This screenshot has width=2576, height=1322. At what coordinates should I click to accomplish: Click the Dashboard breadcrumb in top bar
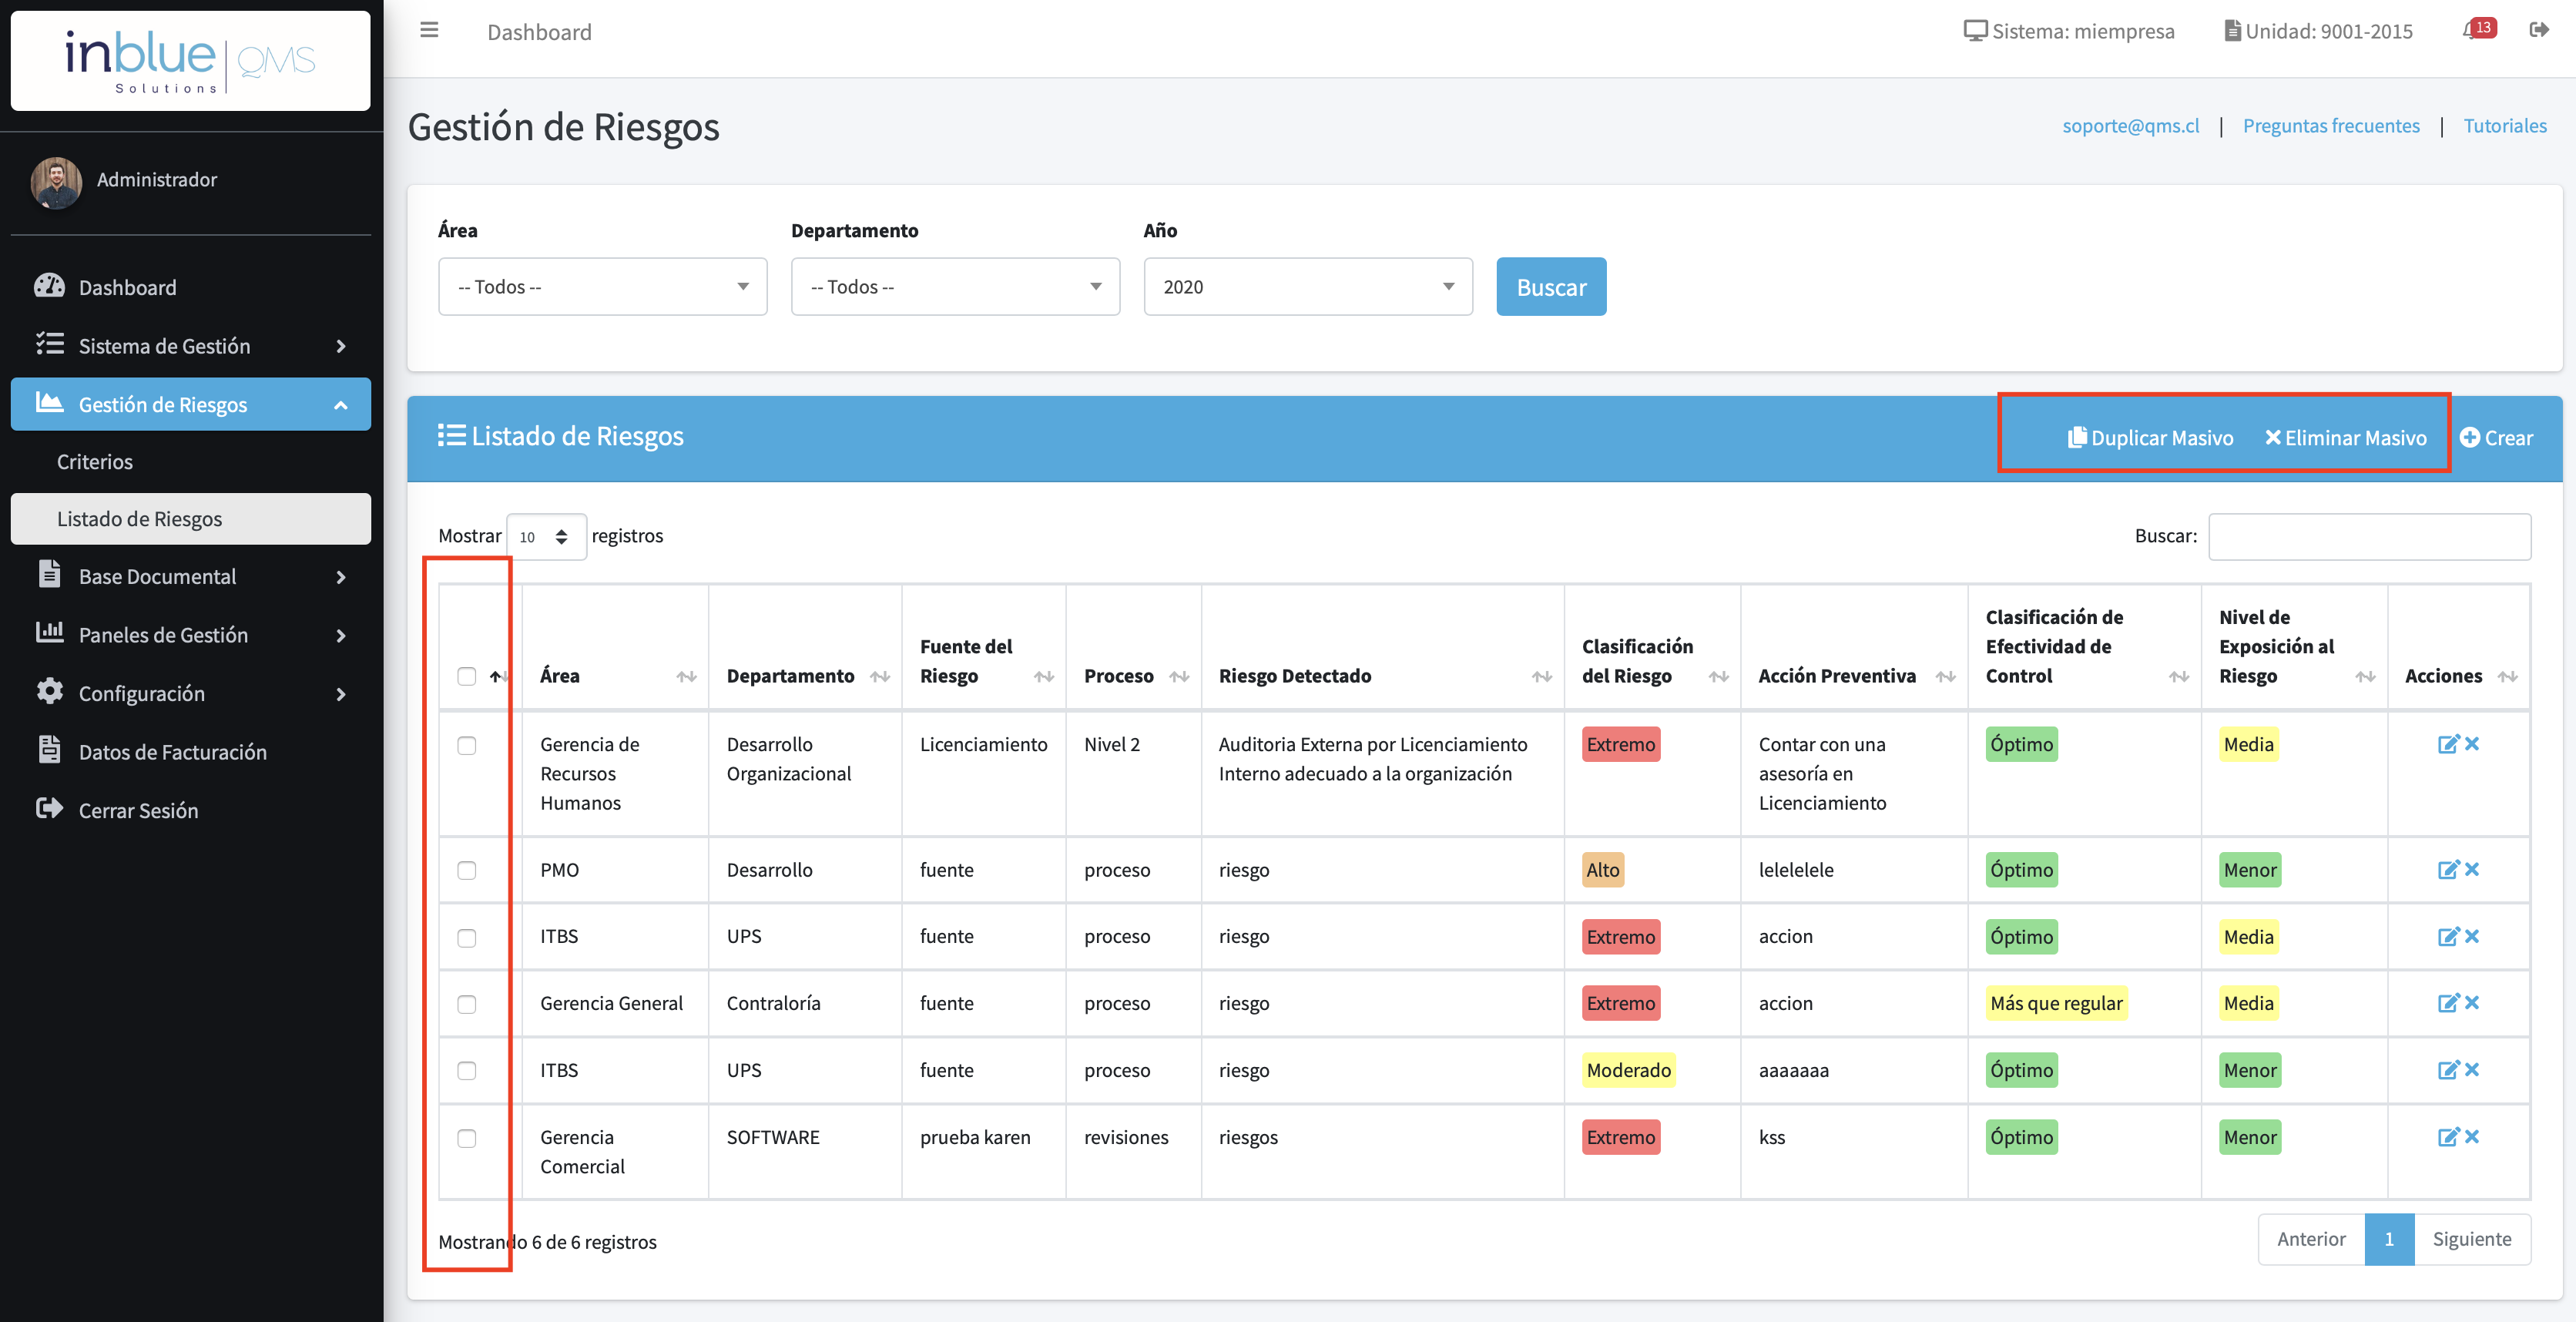[x=539, y=32]
